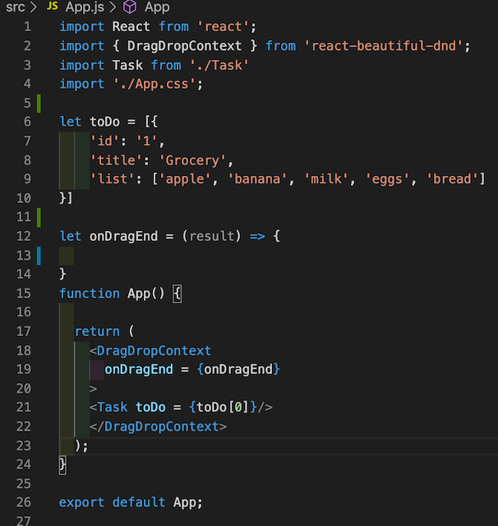Click 'banana' in the list array
The image size is (498, 526).
click(x=257, y=179)
